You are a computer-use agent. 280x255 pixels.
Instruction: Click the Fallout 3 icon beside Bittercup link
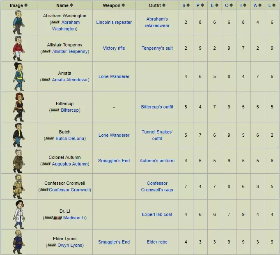point(55,110)
